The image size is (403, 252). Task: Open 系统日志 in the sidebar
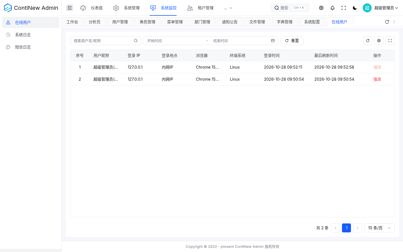coord(31,35)
